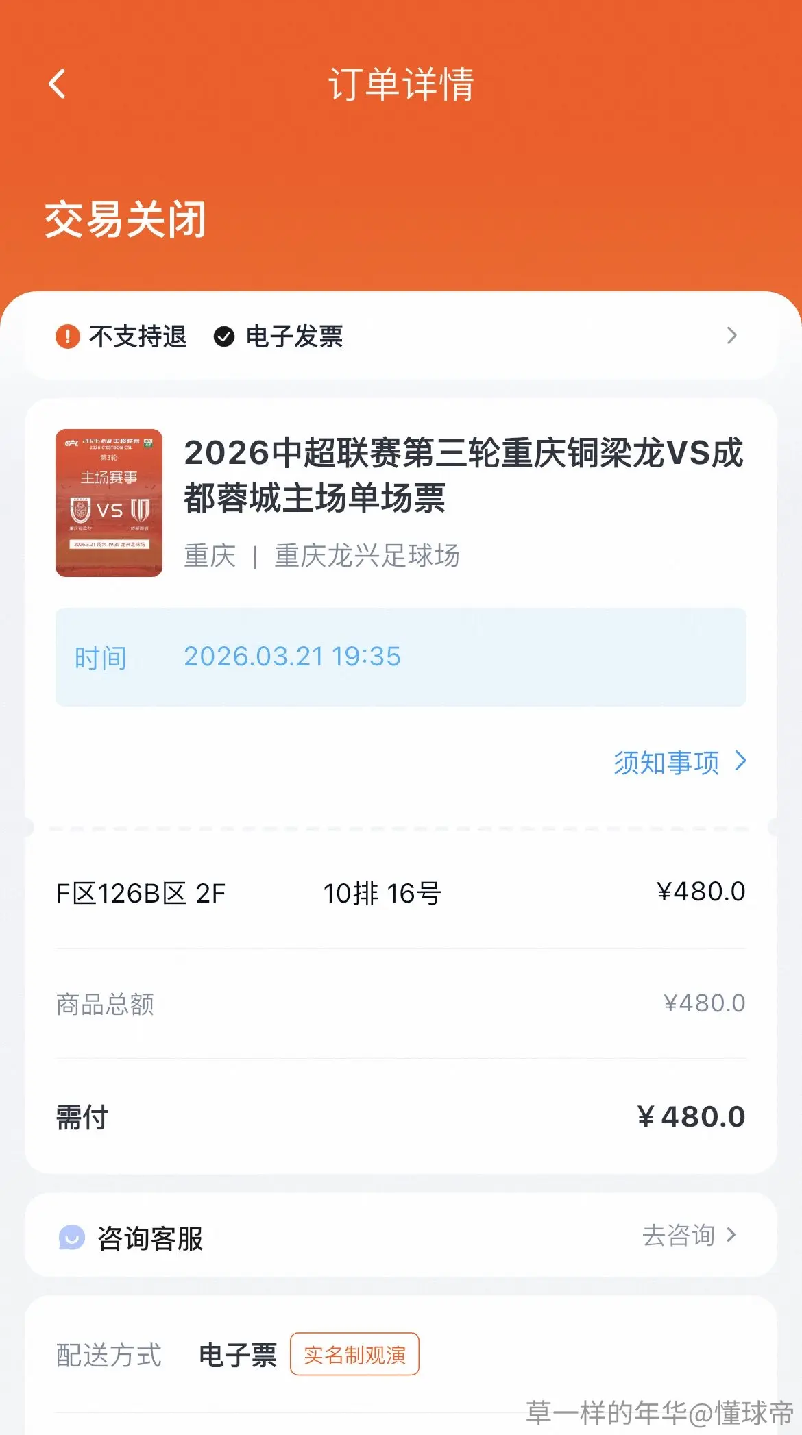The width and height of the screenshot is (802, 1435).
Task: Open the 须知事项 notice link
Action: [x=666, y=762]
